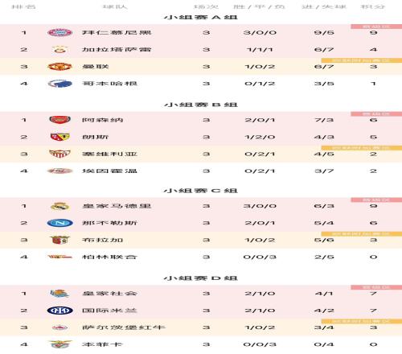Click the Bayern Munich club crest
Viewport: 402px width, 354px height.
point(59,33)
